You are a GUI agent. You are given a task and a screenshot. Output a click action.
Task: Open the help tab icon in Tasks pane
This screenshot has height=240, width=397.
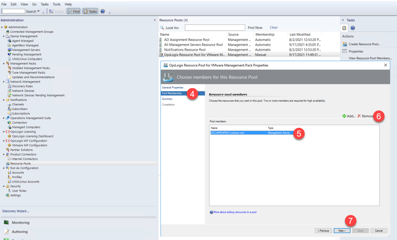(353, 28)
